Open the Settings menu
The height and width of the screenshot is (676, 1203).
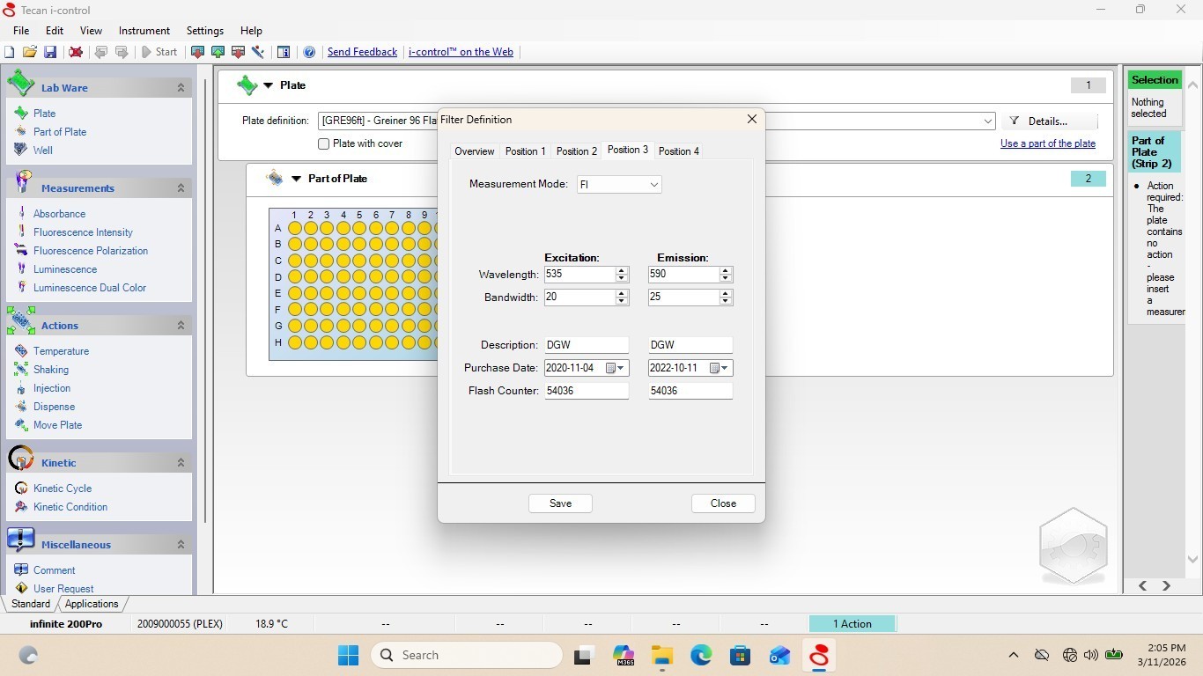click(204, 31)
